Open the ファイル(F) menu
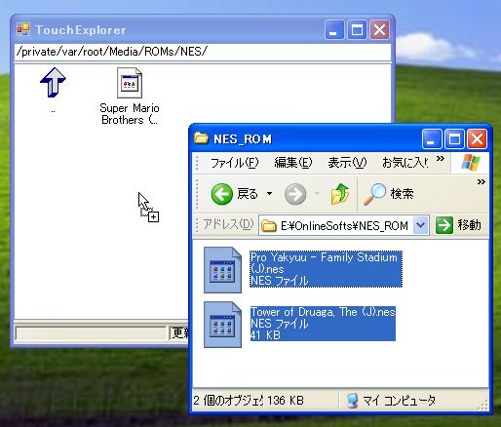 [x=234, y=162]
